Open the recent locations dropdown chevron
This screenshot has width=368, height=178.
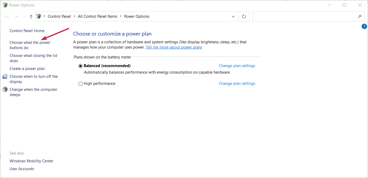click(24, 16)
